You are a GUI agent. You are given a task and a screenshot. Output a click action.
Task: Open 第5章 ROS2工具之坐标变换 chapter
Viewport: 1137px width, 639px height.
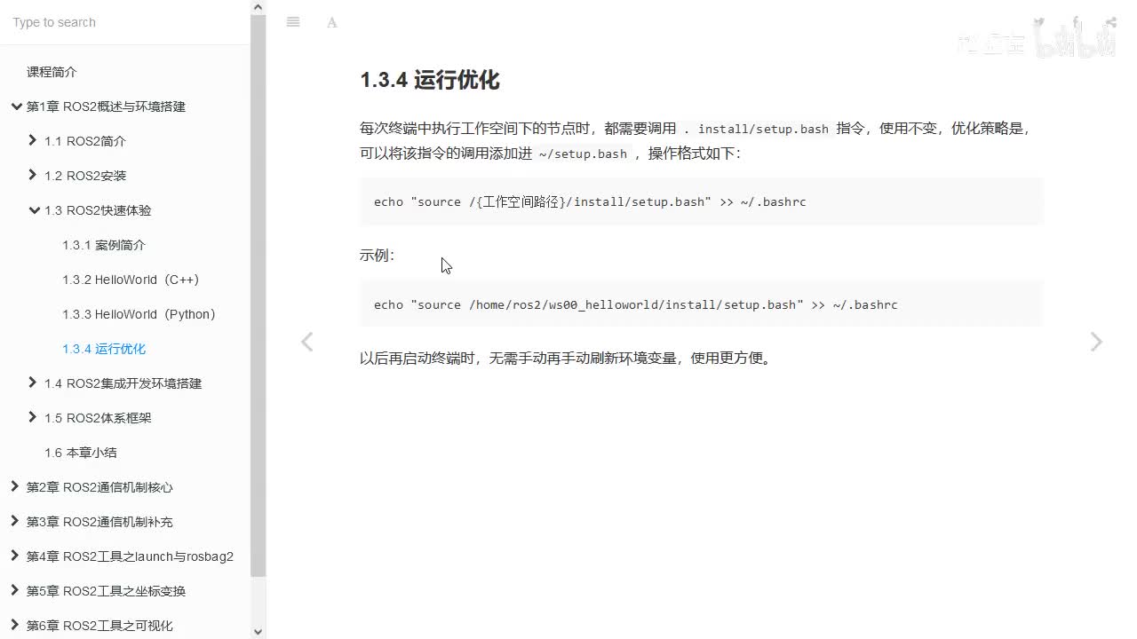(x=106, y=591)
